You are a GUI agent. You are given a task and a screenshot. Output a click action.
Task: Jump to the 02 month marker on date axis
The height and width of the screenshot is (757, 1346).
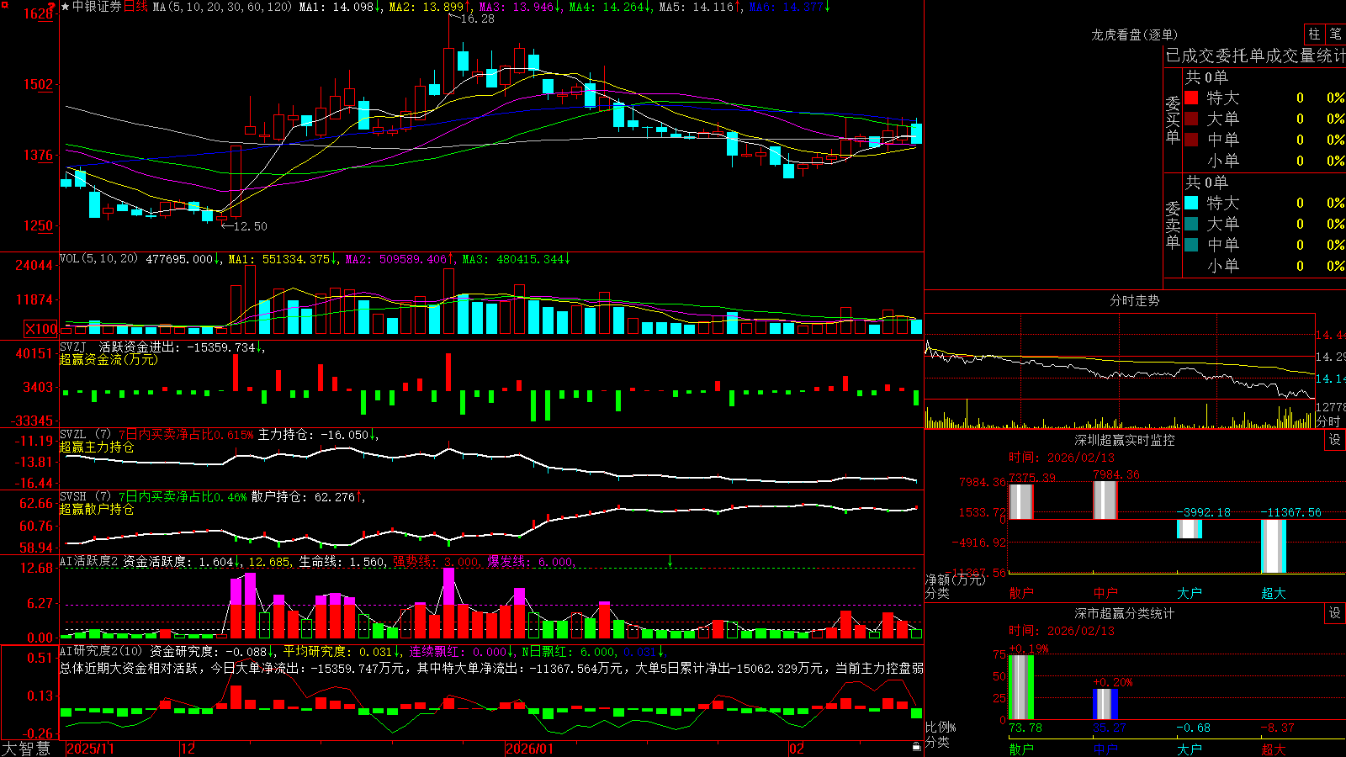click(x=797, y=749)
